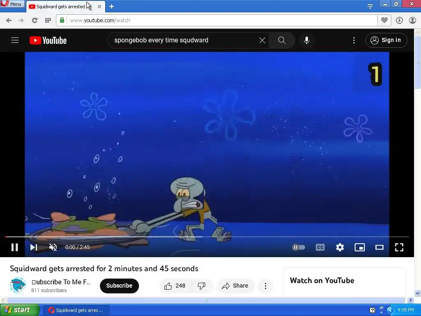
Task: Go forward to next page
Action: pyautogui.click(x=21, y=21)
